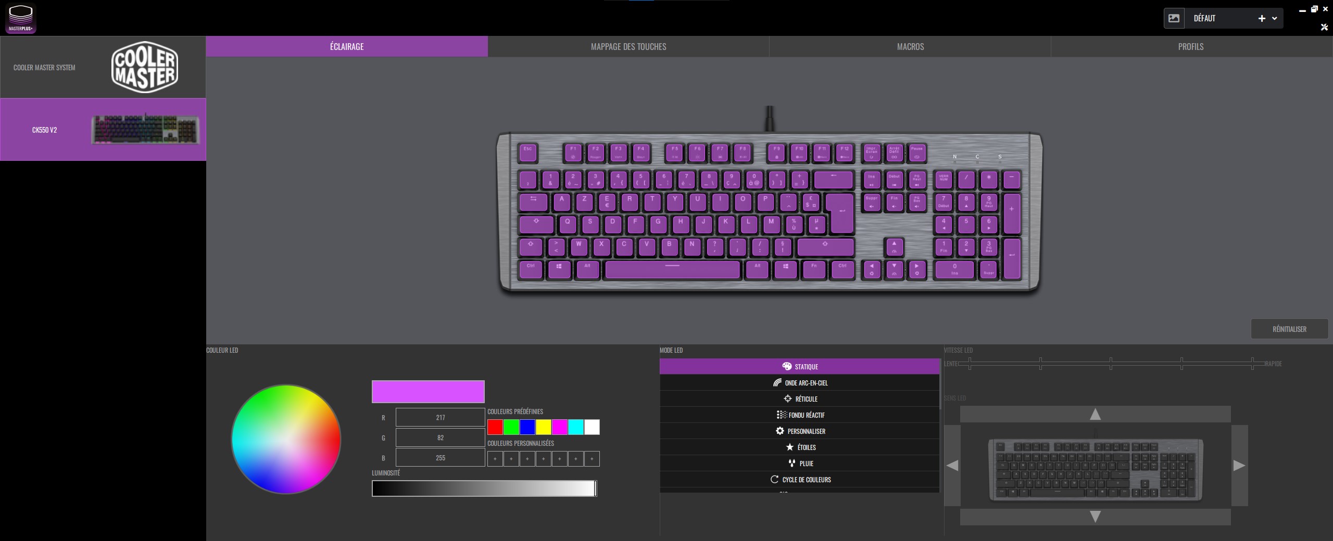Click the first custom color slot
Screen dimensions: 1333x541
coord(495,459)
